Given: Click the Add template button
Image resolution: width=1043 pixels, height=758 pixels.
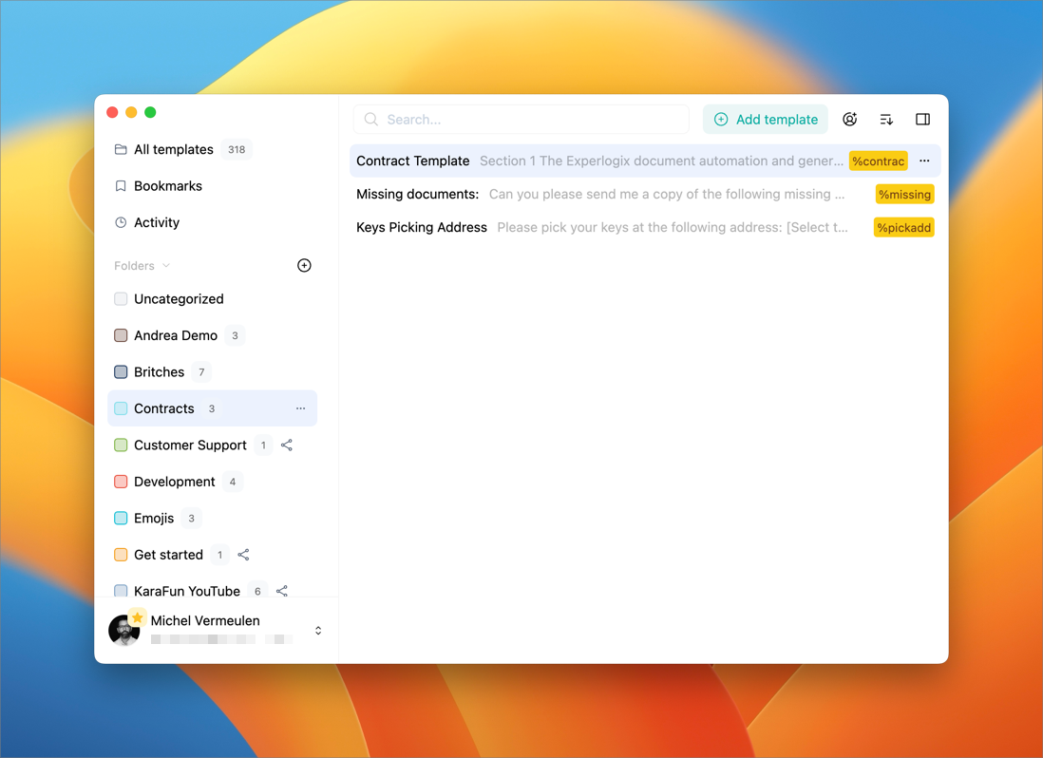Looking at the screenshot, I should pyautogui.click(x=766, y=119).
